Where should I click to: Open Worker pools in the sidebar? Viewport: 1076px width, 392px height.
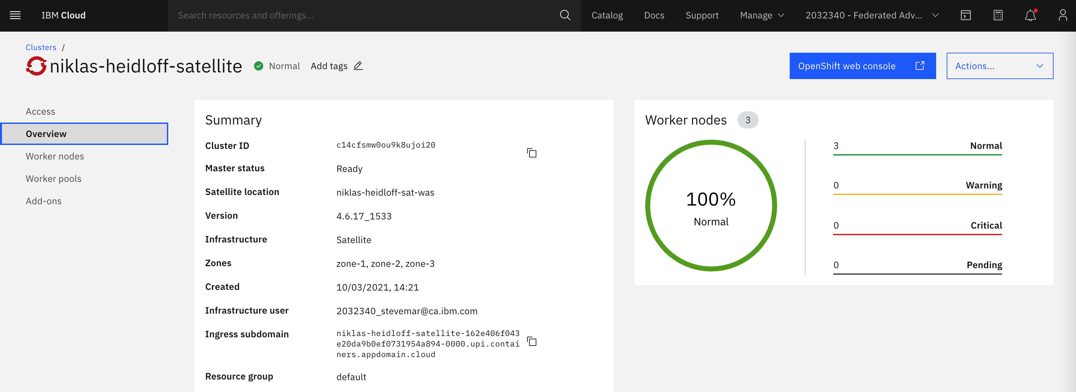(x=53, y=179)
